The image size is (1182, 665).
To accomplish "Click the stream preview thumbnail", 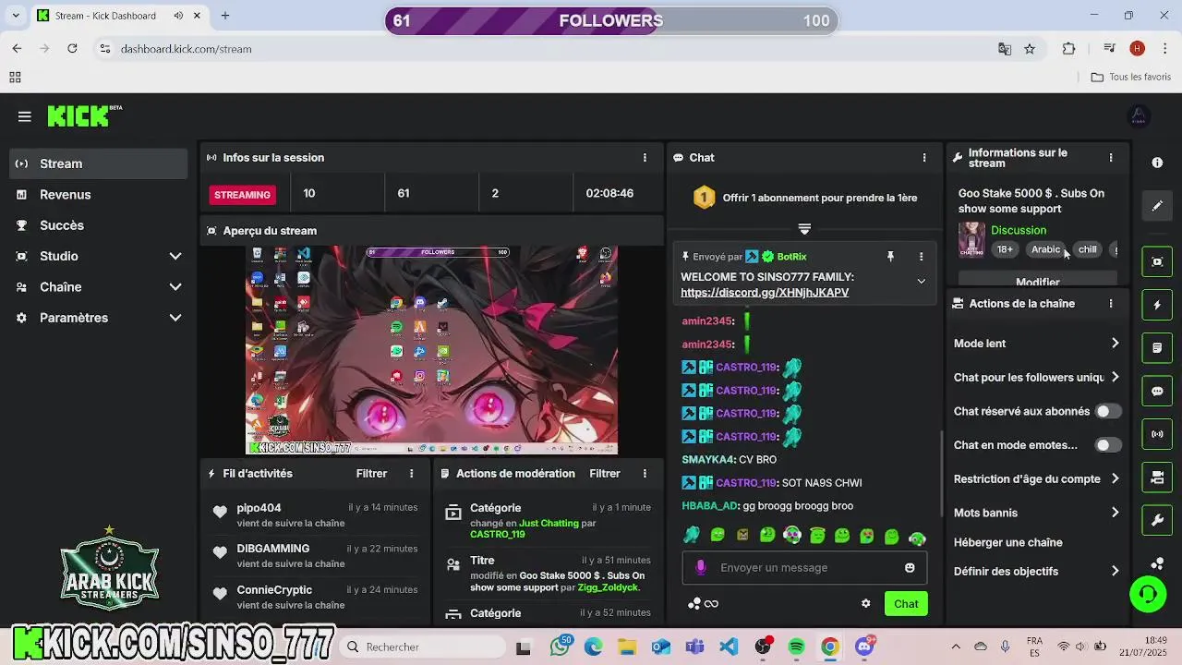I will click(x=432, y=350).
